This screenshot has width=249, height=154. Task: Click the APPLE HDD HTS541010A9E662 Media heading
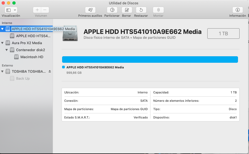tap(143, 31)
